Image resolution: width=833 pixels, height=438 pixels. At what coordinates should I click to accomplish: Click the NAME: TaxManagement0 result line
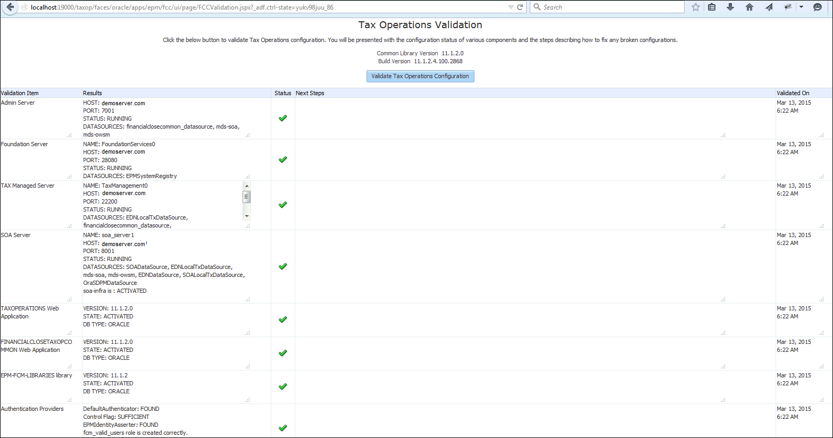(115, 186)
